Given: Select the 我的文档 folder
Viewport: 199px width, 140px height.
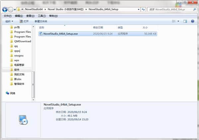Looking at the screenshot, I should (x=19, y=74).
